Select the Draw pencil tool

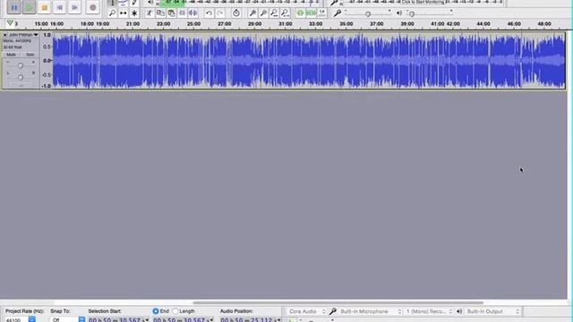coord(134,3)
